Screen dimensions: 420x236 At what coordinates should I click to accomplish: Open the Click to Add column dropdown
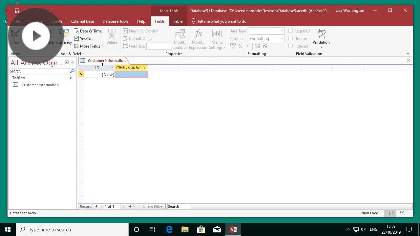click(x=144, y=68)
